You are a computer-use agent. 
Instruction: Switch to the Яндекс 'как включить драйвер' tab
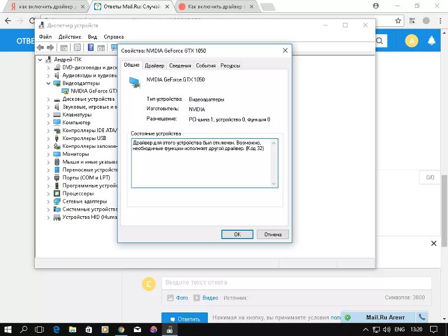47,7
